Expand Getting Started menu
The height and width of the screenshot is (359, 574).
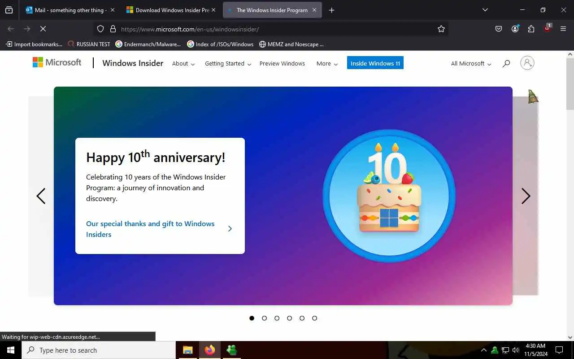228,64
